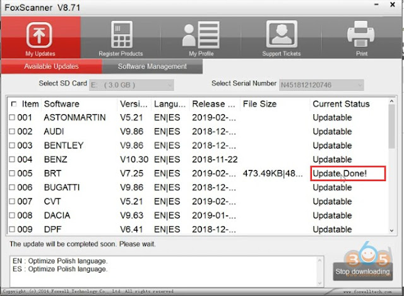
Task: Check the box for 005 BRT
Action: coord(12,174)
